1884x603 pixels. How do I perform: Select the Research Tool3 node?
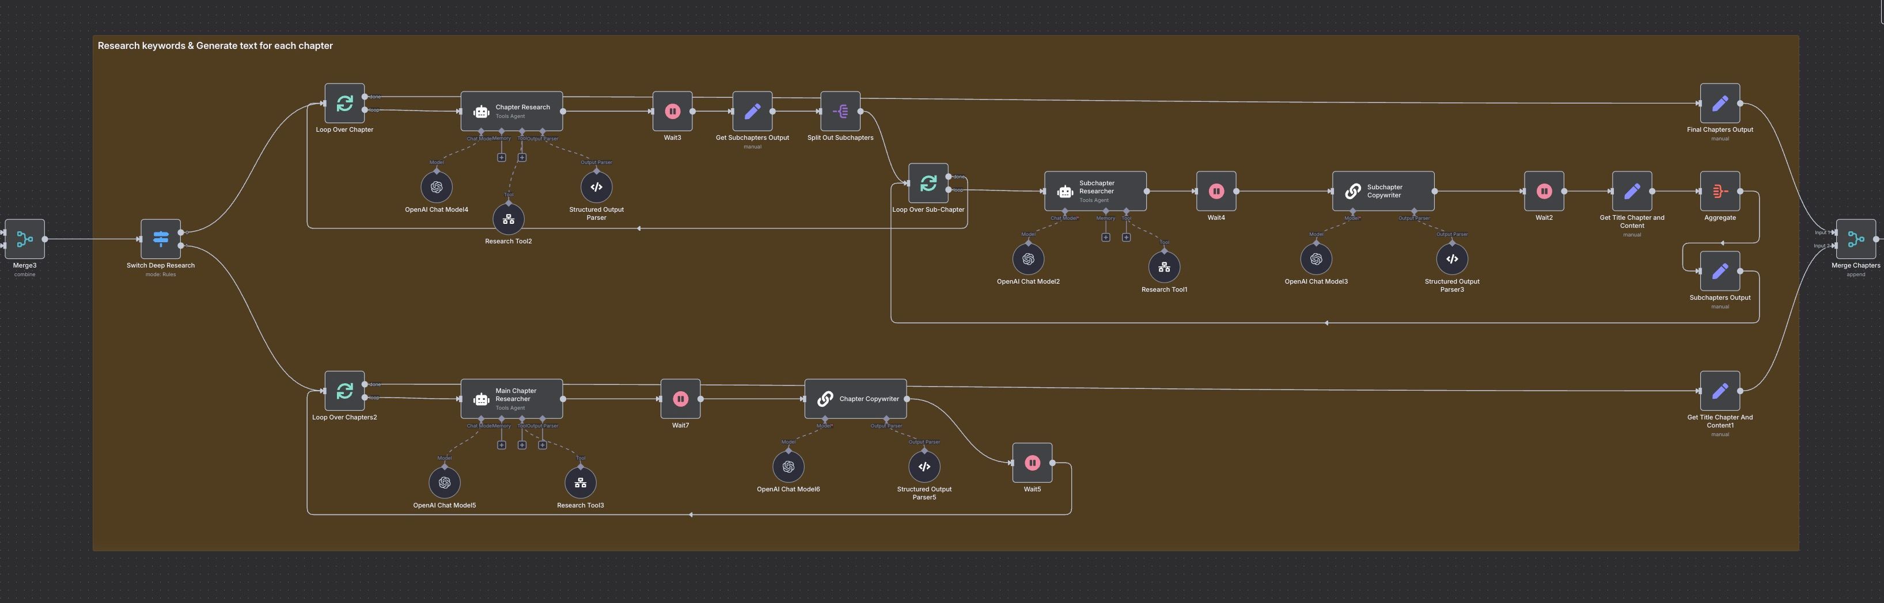point(581,482)
